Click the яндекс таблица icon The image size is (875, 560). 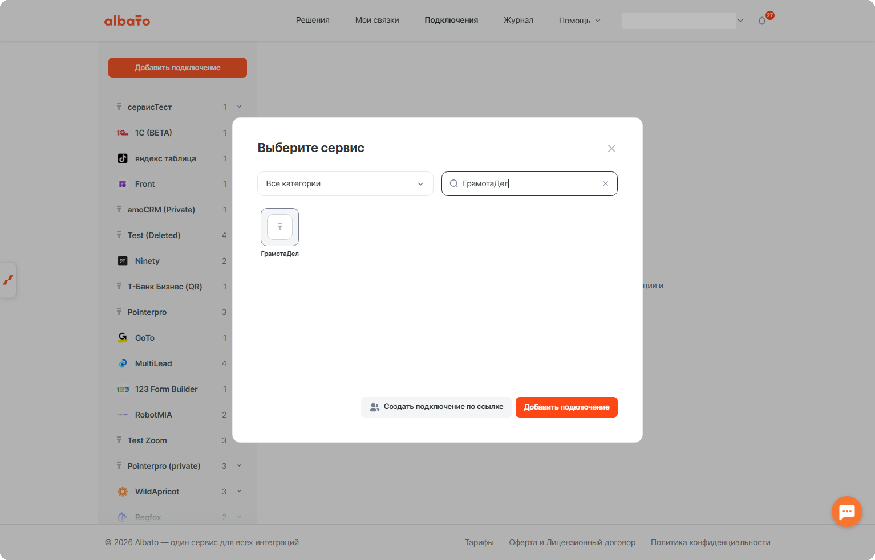pos(123,158)
